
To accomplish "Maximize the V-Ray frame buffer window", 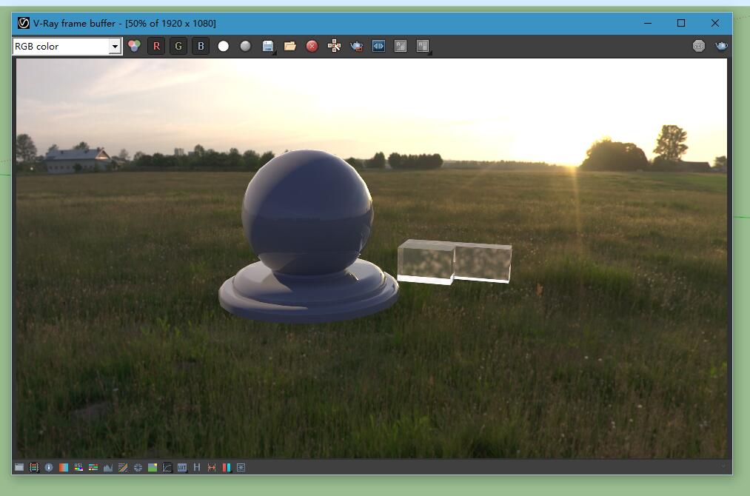I will coord(681,23).
